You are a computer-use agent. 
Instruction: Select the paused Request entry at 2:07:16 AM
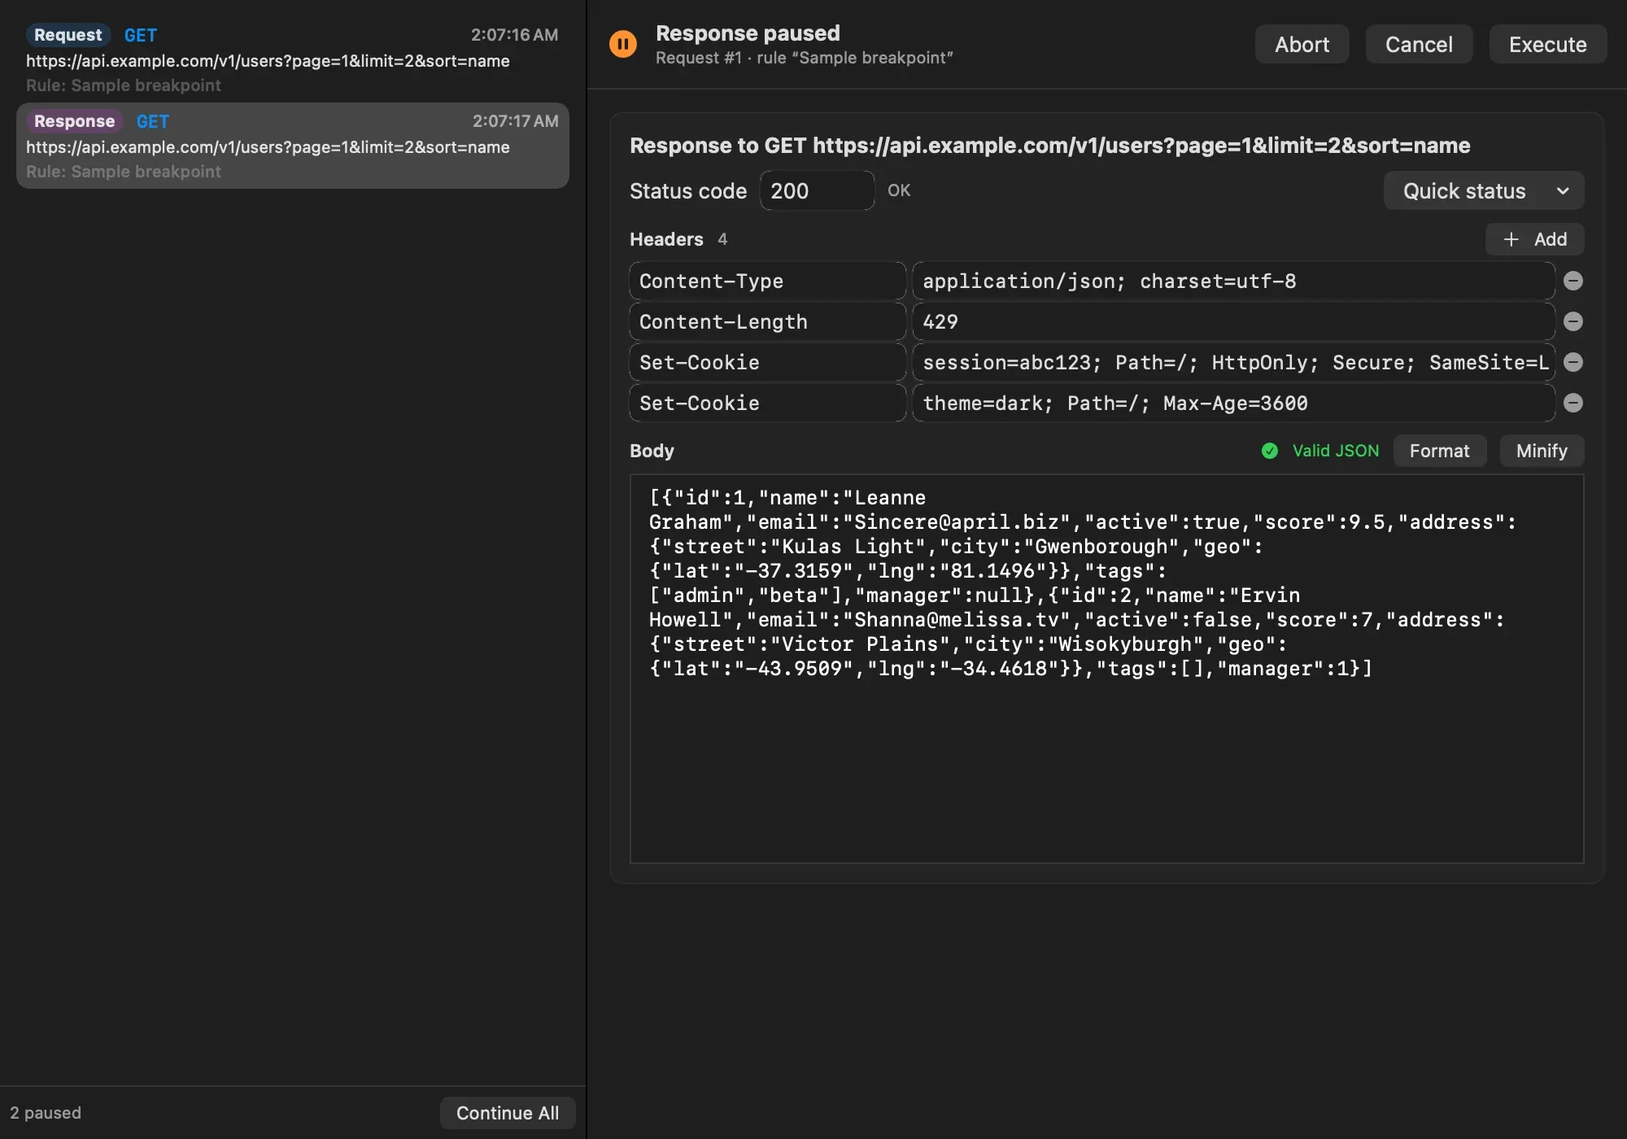(293, 59)
